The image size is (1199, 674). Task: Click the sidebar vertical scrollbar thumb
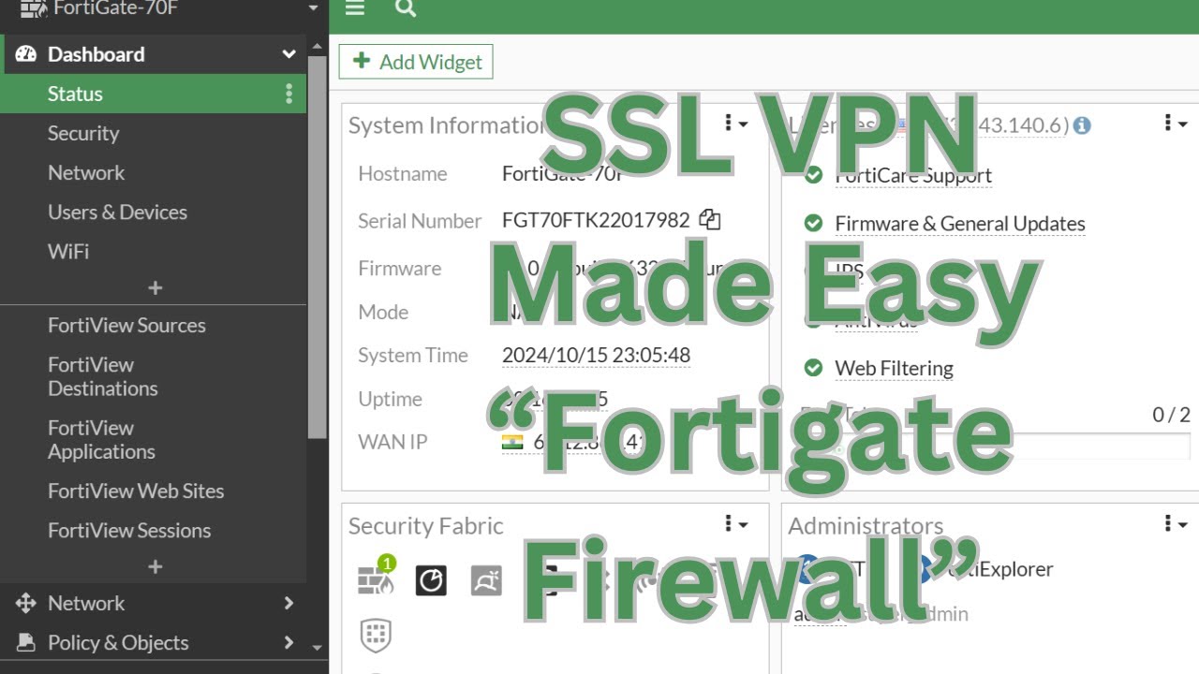pos(318,246)
